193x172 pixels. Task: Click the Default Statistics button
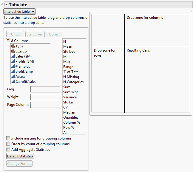pyautogui.click(x=20, y=156)
